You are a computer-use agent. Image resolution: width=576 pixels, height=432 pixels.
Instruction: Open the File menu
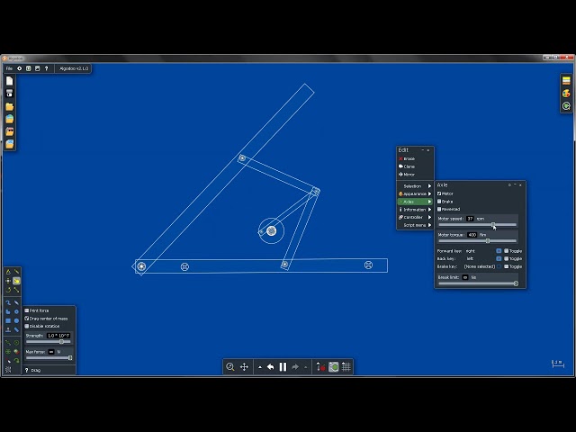point(9,68)
